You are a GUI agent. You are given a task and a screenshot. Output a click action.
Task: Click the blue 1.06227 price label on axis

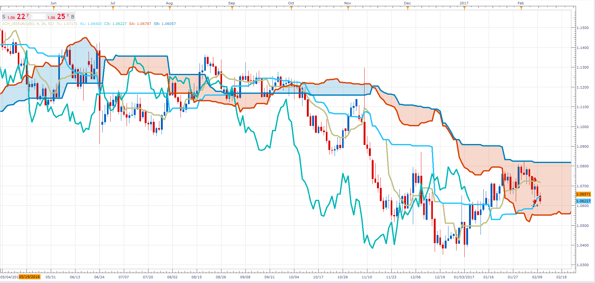(583, 201)
